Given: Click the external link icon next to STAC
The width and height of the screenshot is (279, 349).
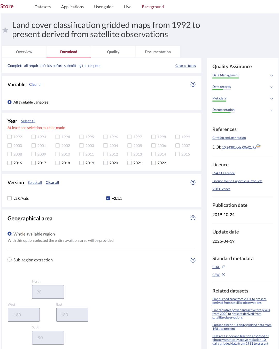Looking at the screenshot, I should 224,267.
